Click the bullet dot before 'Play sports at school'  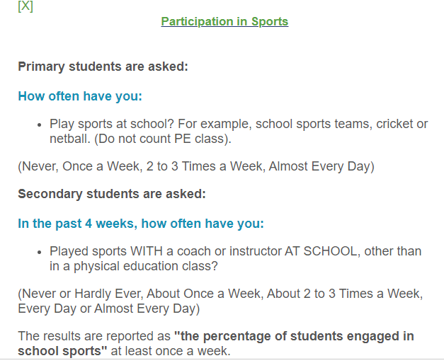coord(40,125)
